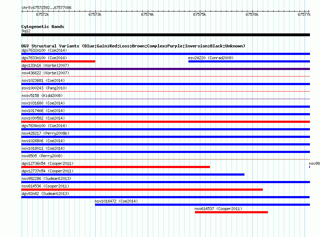Select the dgv7633n100 (Coe2014) red loss bar
Viewport: 320px width, 237px height.
[x=58, y=61]
